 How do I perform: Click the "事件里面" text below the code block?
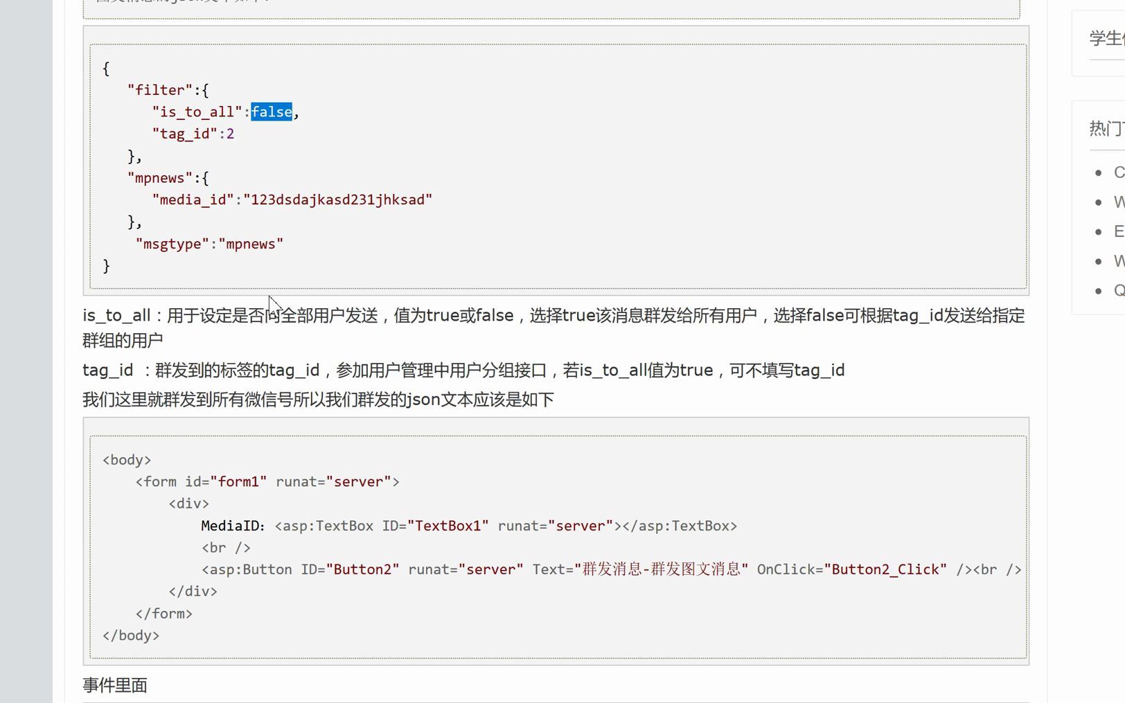pyautogui.click(x=115, y=686)
